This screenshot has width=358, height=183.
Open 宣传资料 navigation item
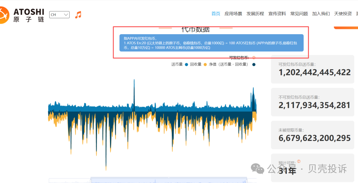pyautogui.click(x=277, y=14)
